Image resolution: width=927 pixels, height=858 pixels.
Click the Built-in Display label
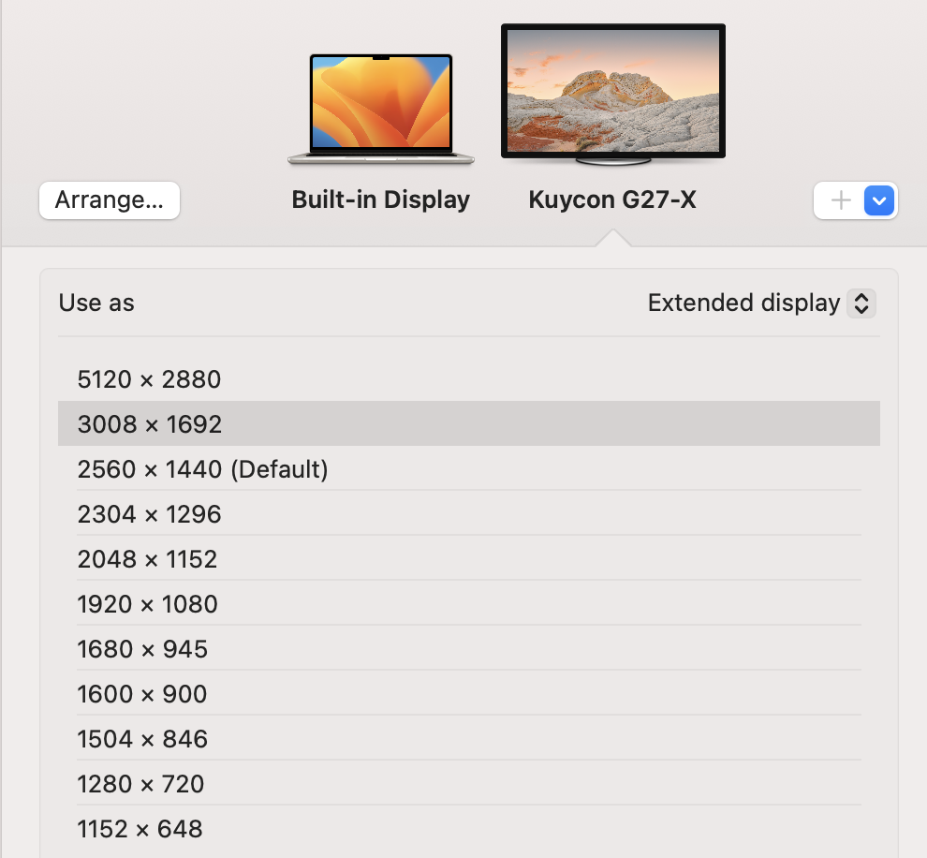tap(381, 200)
